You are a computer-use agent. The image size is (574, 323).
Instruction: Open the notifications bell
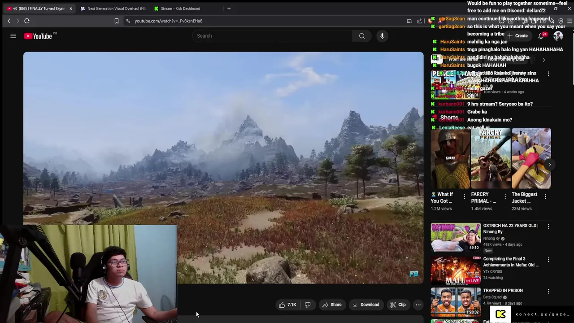click(541, 36)
